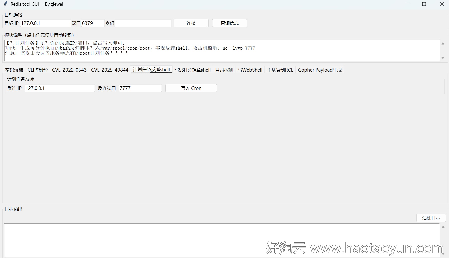Open the Gopher Payload生成 tab
449x258 pixels.
(x=320, y=70)
